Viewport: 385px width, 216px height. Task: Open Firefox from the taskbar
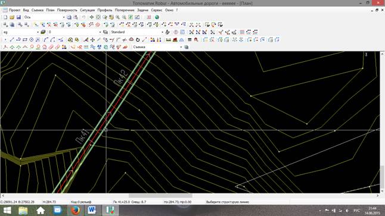click(x=75, y=211)
